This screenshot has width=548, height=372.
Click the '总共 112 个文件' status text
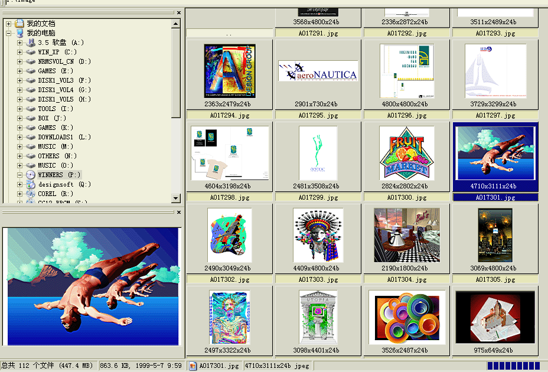point(28,366)
